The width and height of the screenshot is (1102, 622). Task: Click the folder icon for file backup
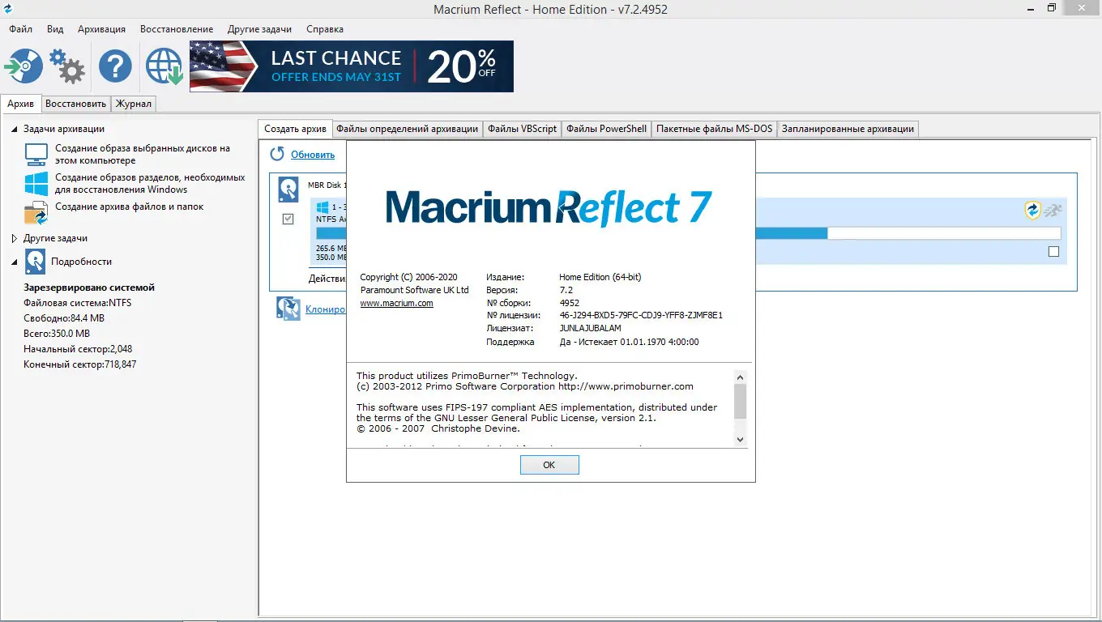36,212
